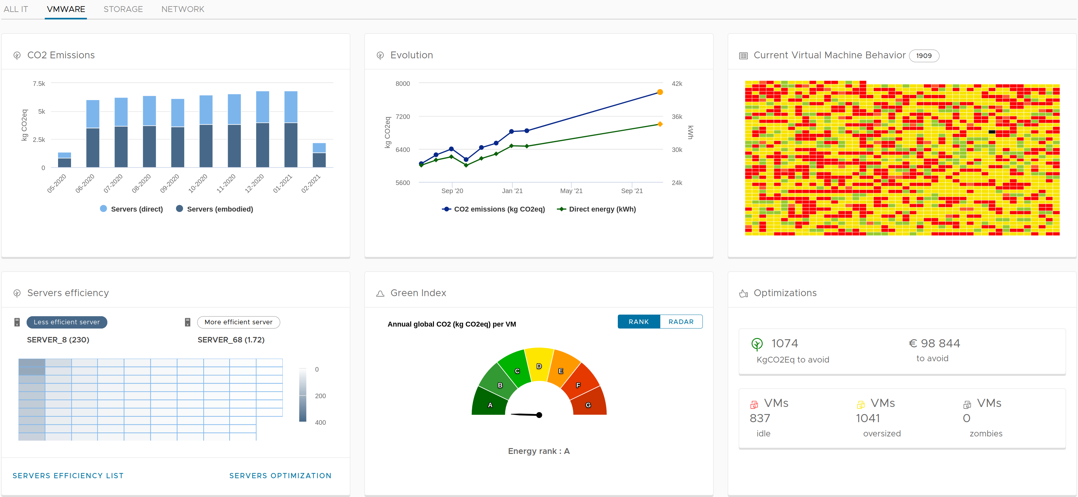Switch to the STORAGE tab
Screen dimensions: 1078x497
(x=123, y=9)
